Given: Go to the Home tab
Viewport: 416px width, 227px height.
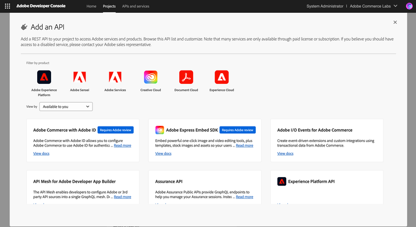Looking at the screenshot, I should click(92, 6).
